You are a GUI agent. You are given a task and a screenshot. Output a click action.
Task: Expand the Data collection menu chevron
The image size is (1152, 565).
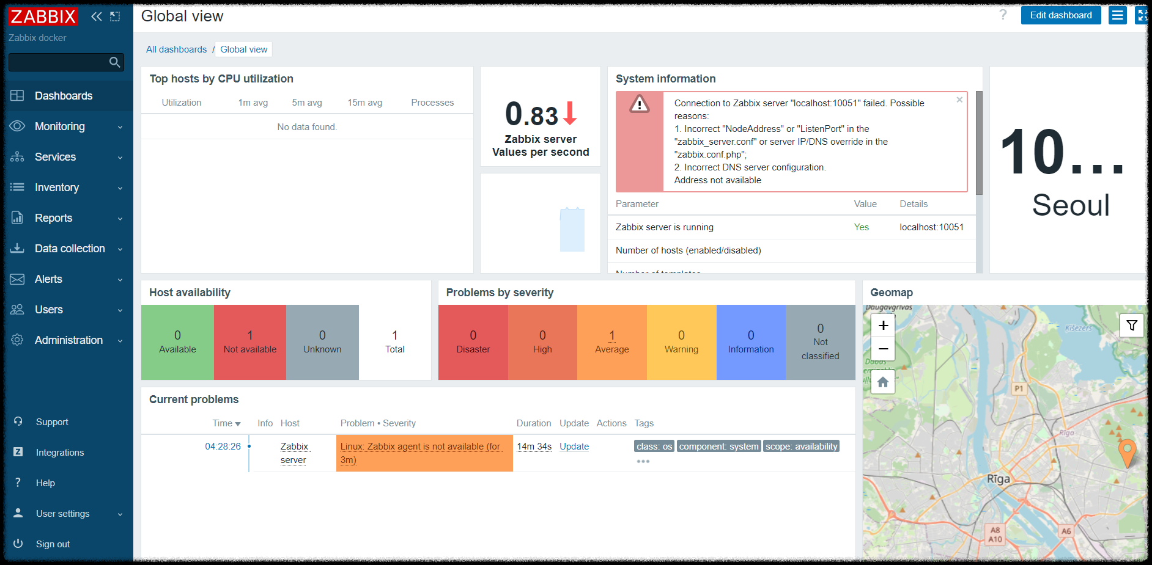tap(120, 249)
